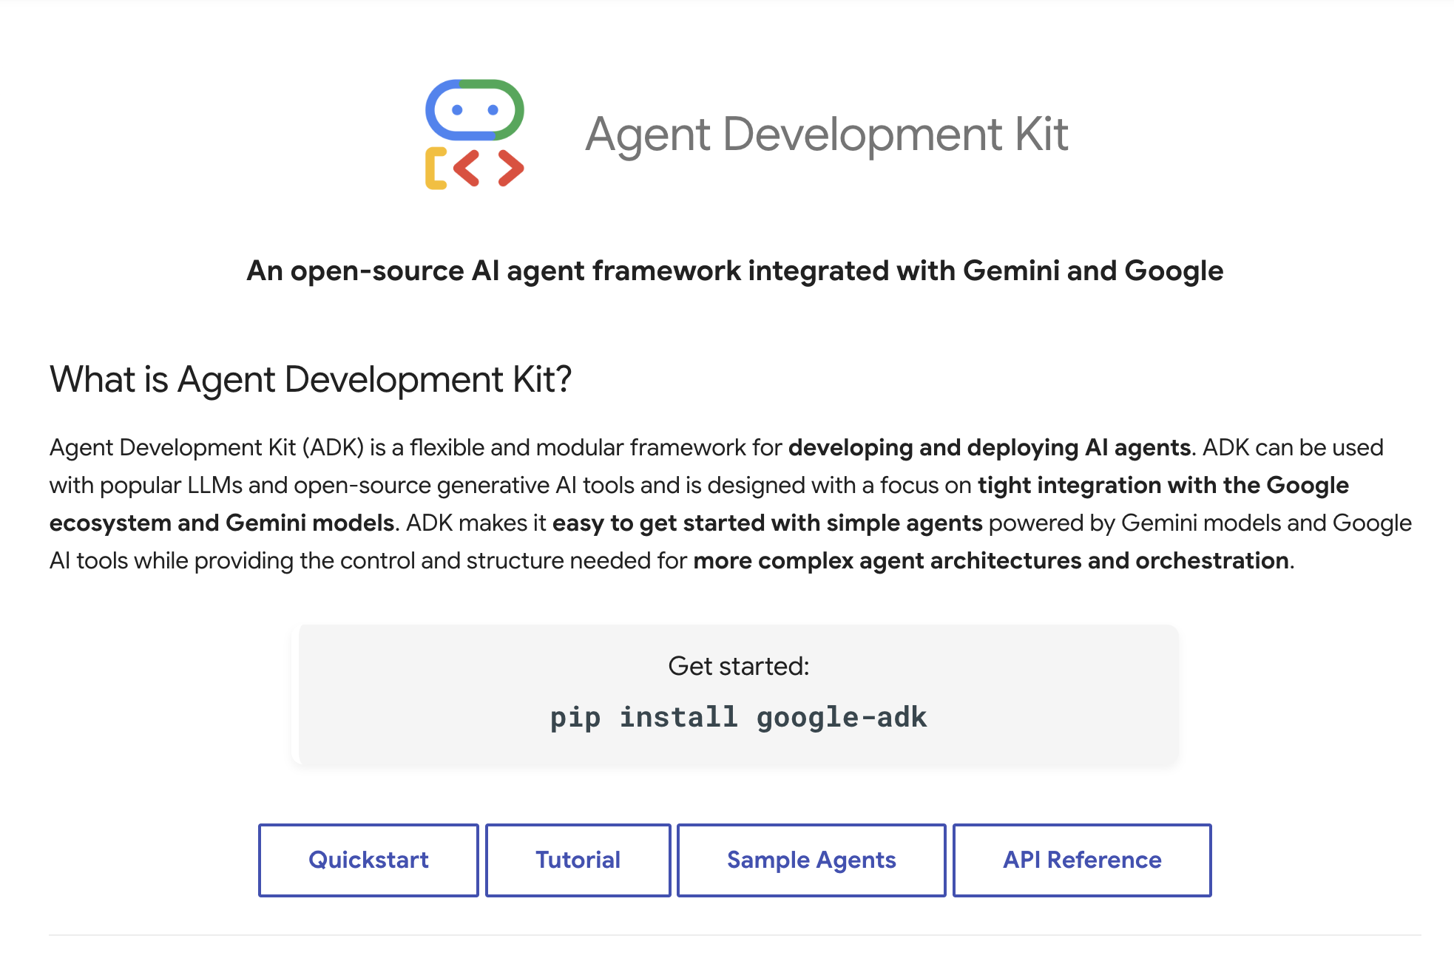View the Sample Agents
This screenshot has height=958, width=1454.
pos(811,860)
